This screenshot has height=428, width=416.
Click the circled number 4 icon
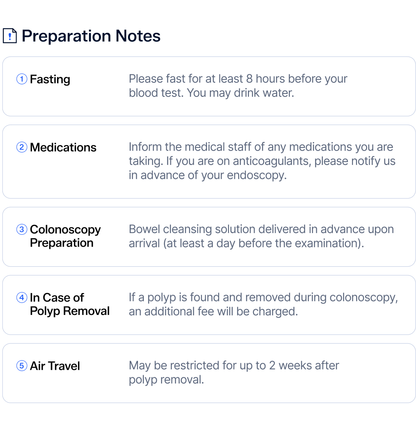[x=22, y=298]
